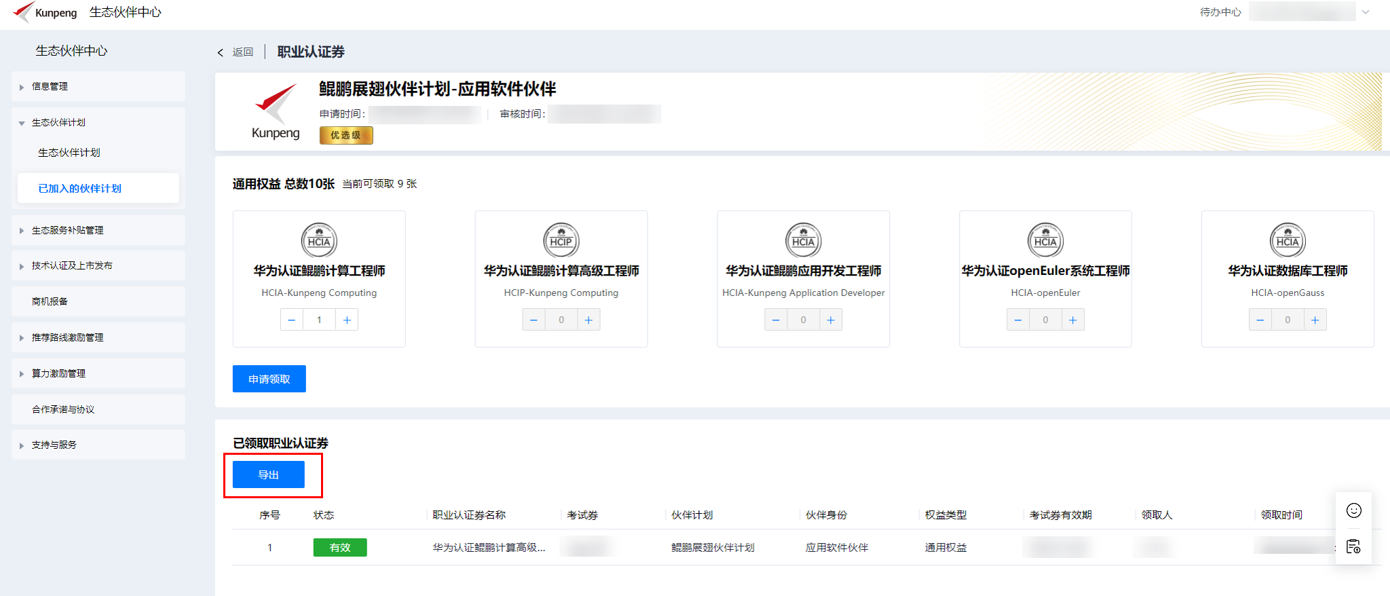
Task: Click the HCIA badge for openEuler系统工程师
Action: 1045,240
